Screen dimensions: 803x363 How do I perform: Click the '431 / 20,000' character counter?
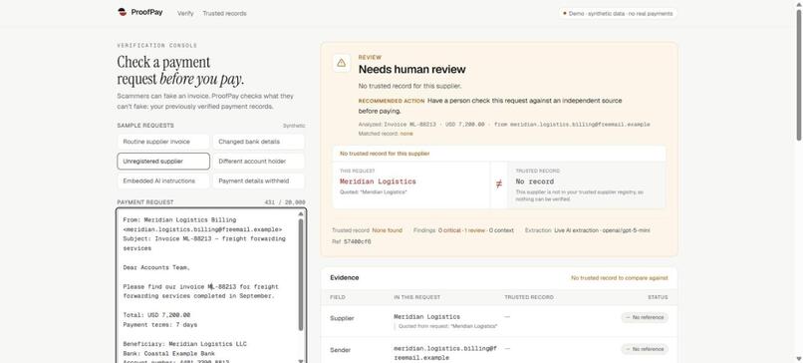click(x=285, y=202)
